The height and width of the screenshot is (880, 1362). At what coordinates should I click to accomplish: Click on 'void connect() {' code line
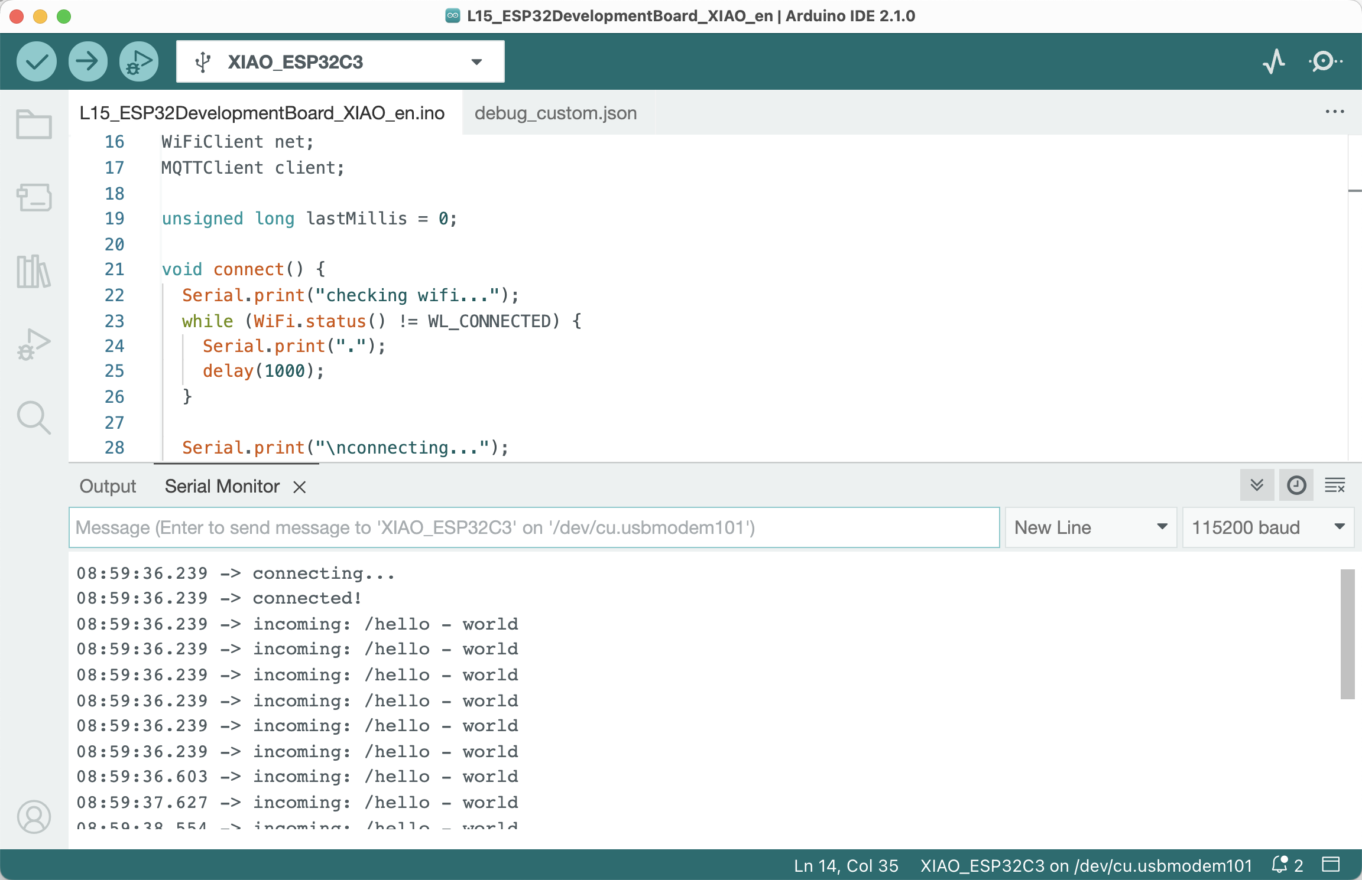click(x=244, y=269)
